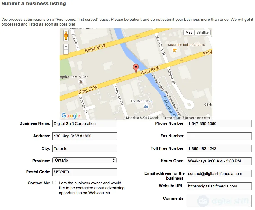Switch to Satellite map view

[202, 33]
